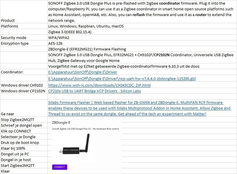Select the 'Platforms' label cell

point(24,26)
